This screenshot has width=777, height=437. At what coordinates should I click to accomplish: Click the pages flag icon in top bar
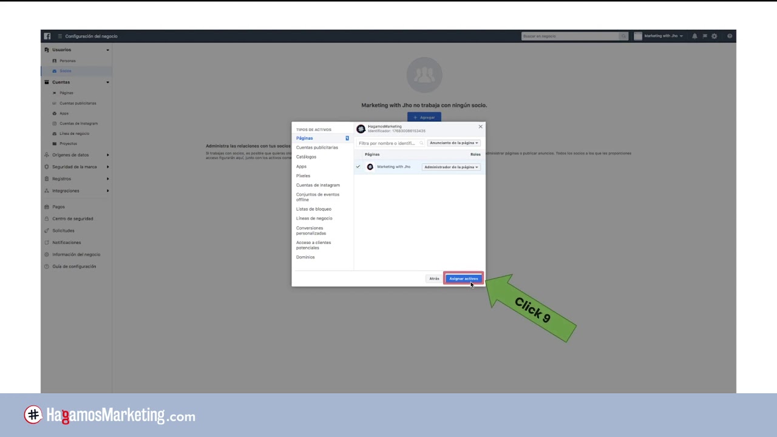pos(704,36)
